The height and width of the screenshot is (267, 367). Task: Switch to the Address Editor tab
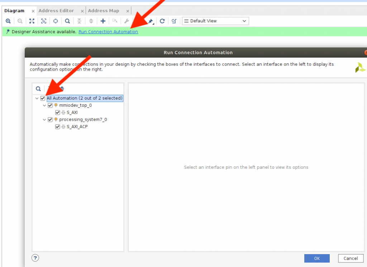tap(56, 11)
